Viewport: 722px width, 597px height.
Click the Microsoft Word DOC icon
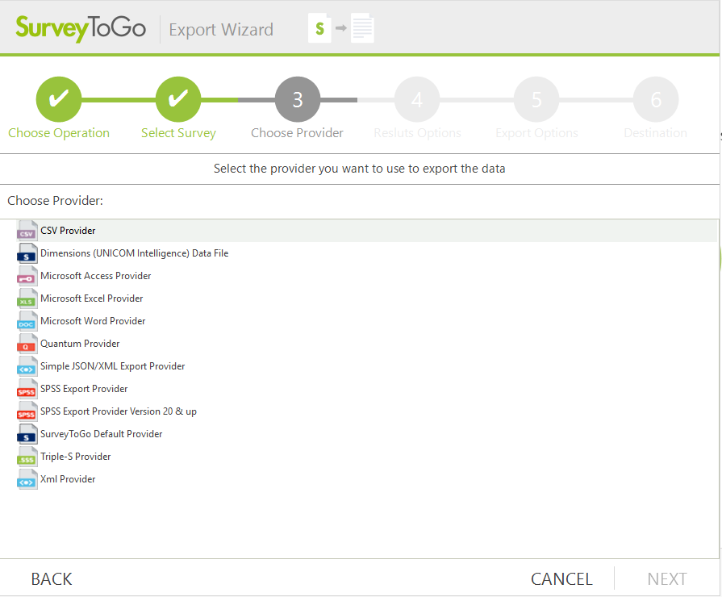coord(27,321)
